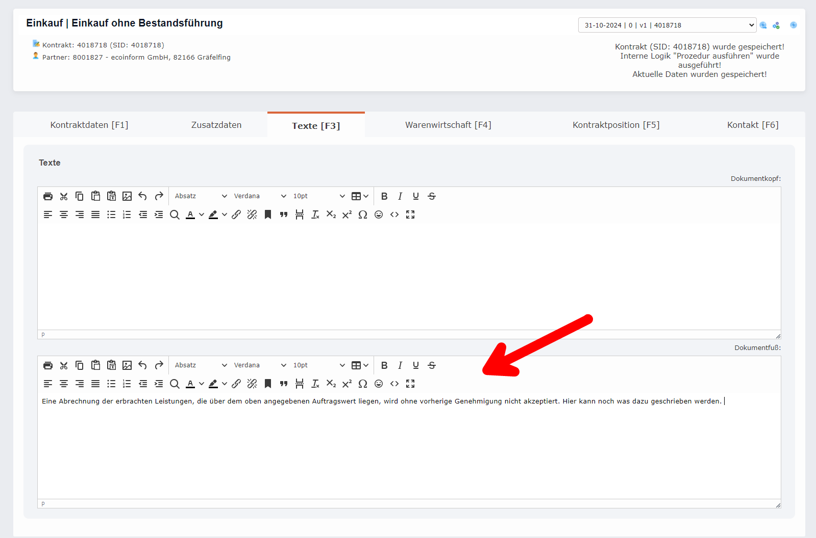Open source code view in Dokumentkopf editor
Viewport: 816px width, 538px height.
[x=394, y=214]
